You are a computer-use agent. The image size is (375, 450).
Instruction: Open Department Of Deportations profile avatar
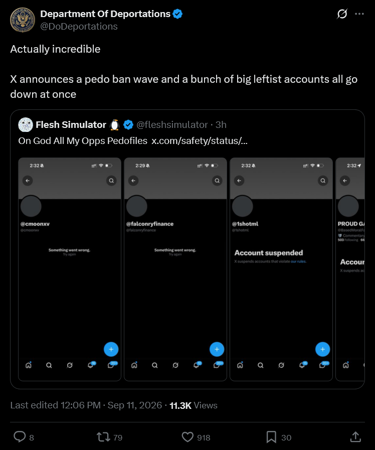coord(23,20)
